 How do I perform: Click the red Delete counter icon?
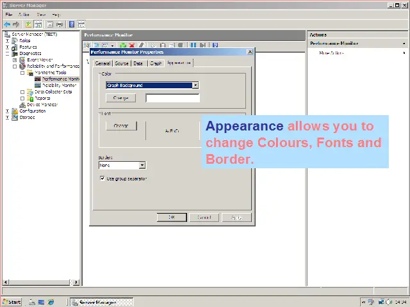131,45
